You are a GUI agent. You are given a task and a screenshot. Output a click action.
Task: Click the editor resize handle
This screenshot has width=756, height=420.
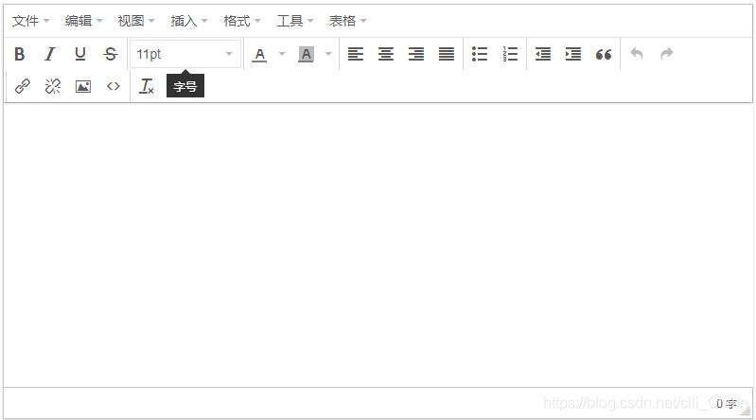tap(746, 411)
